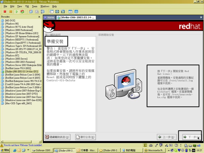
Task: Expand hidden tray icons chevron
Action: pos(169,150)
